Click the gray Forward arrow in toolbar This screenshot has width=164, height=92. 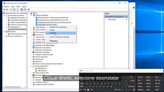[x=7, y=10]
